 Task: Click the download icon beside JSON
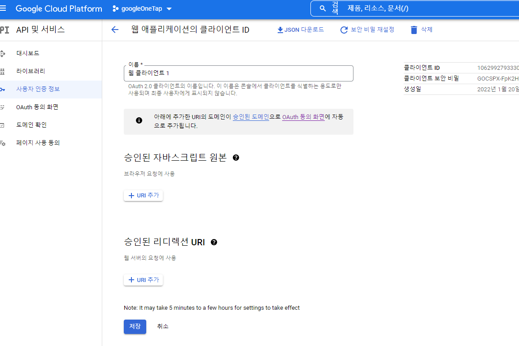(280, 30)
